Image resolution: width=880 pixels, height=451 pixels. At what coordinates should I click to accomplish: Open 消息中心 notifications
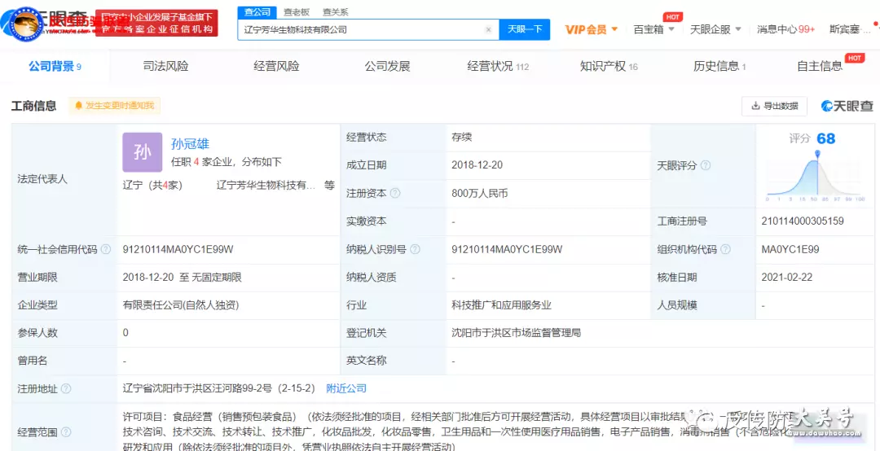tap(785, 29)
